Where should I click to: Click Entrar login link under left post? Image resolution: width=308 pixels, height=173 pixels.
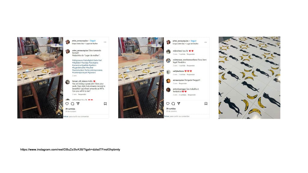tap(66, 116)
